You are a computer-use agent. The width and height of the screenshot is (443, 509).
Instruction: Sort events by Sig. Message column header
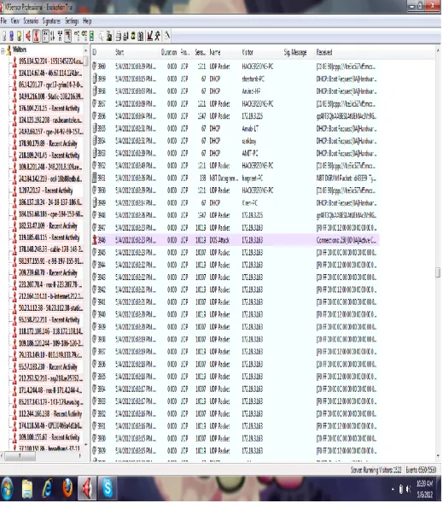pos(298,52)
